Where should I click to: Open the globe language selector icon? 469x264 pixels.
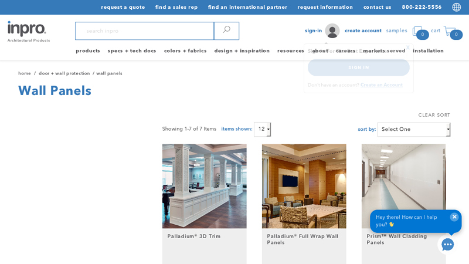pos(456,7)
